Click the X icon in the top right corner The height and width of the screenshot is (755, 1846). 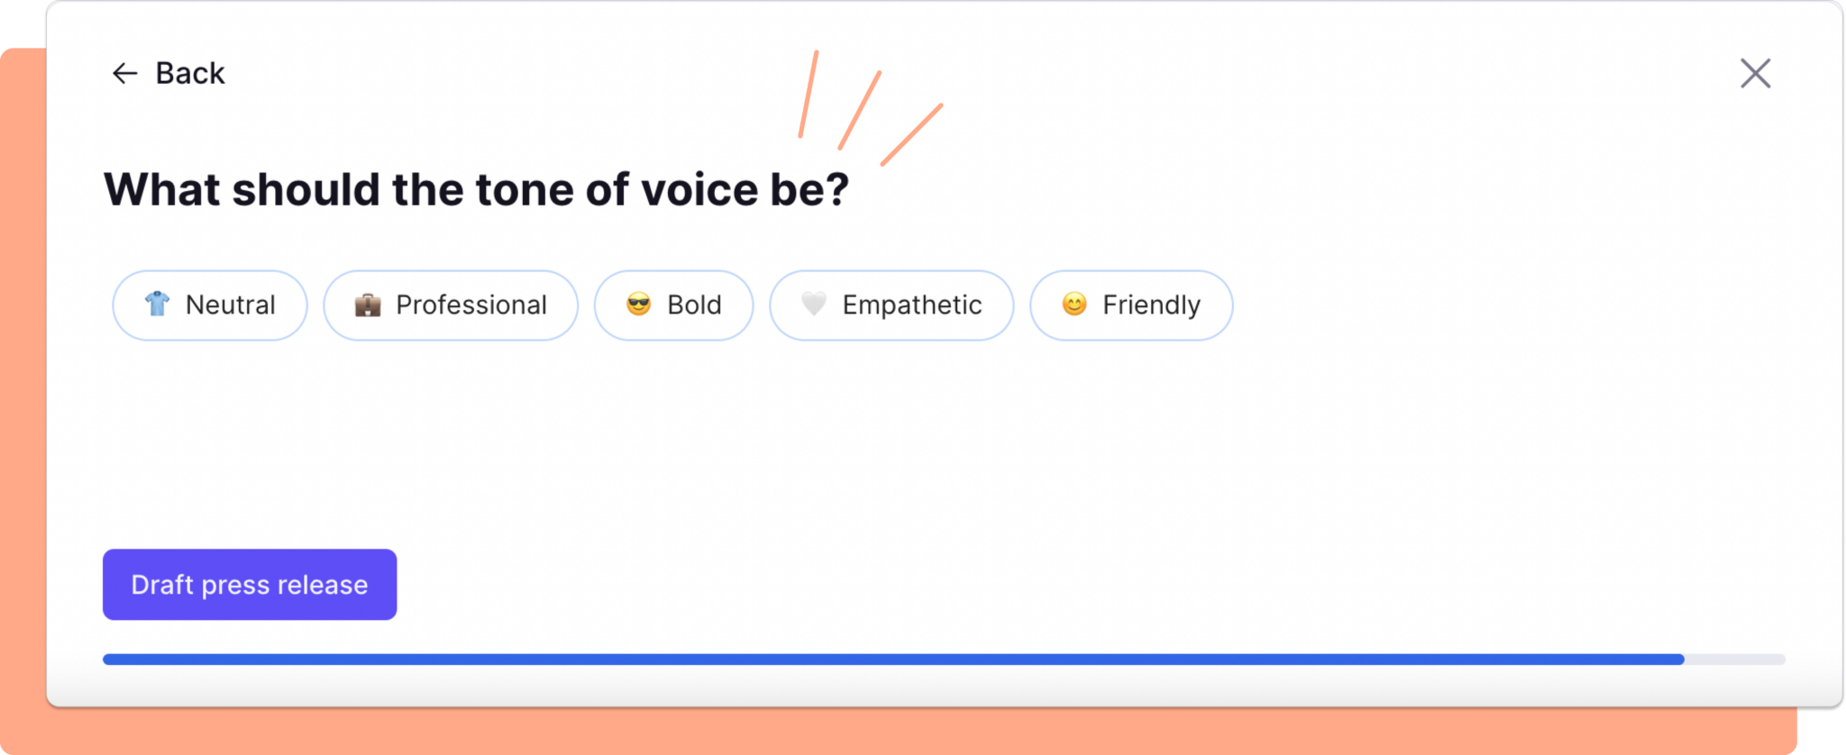pos(1753,73)
